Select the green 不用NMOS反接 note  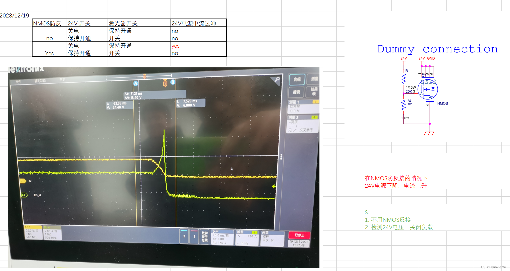point(388,220)
